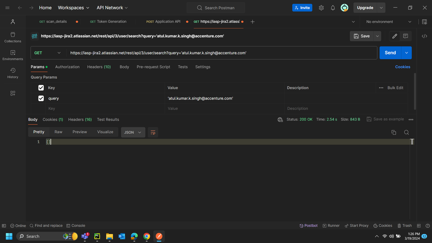This screenshot has width=432, height=243.
Task: Open the Upgrade dropdown arrow
Action: pyautogui.click(x=381, y=8)
